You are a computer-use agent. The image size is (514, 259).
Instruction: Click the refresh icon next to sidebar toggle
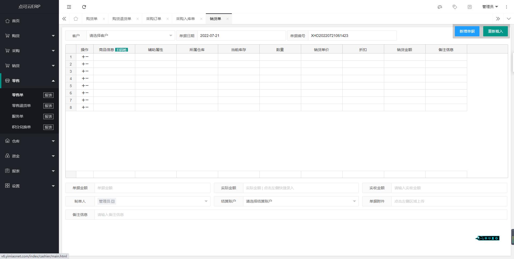click(84, 7)
